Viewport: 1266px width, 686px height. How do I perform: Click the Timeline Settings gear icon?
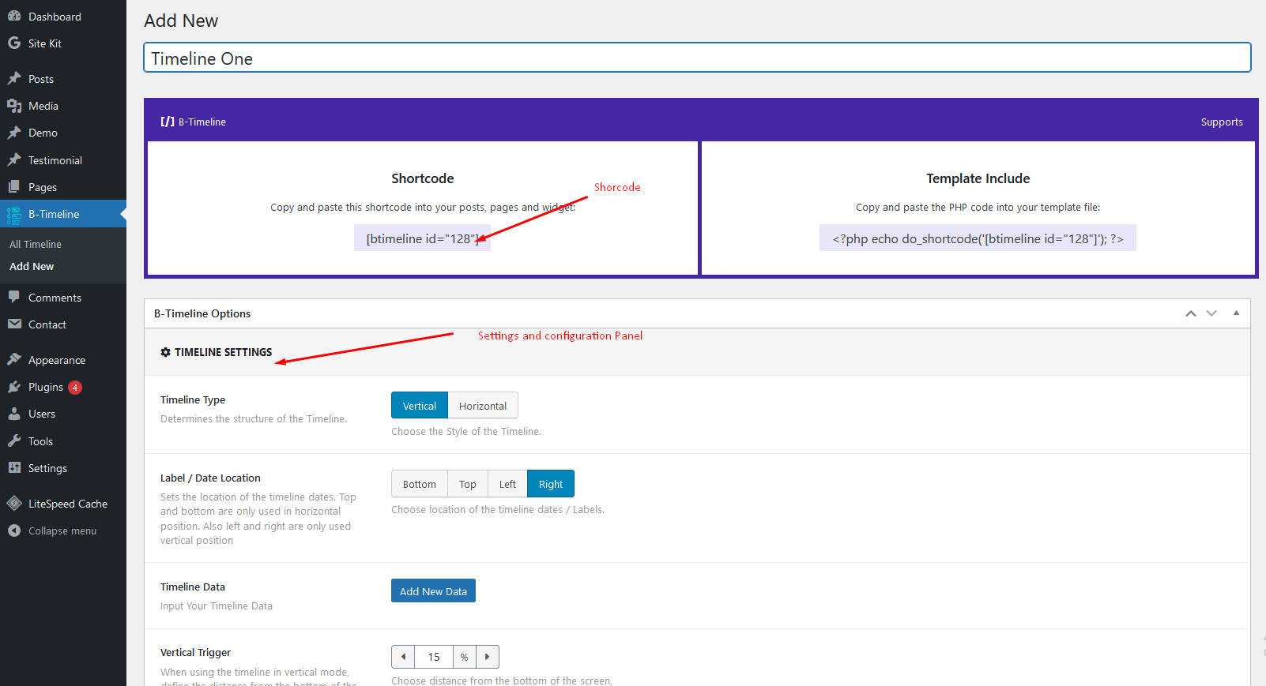click(165, 352)
